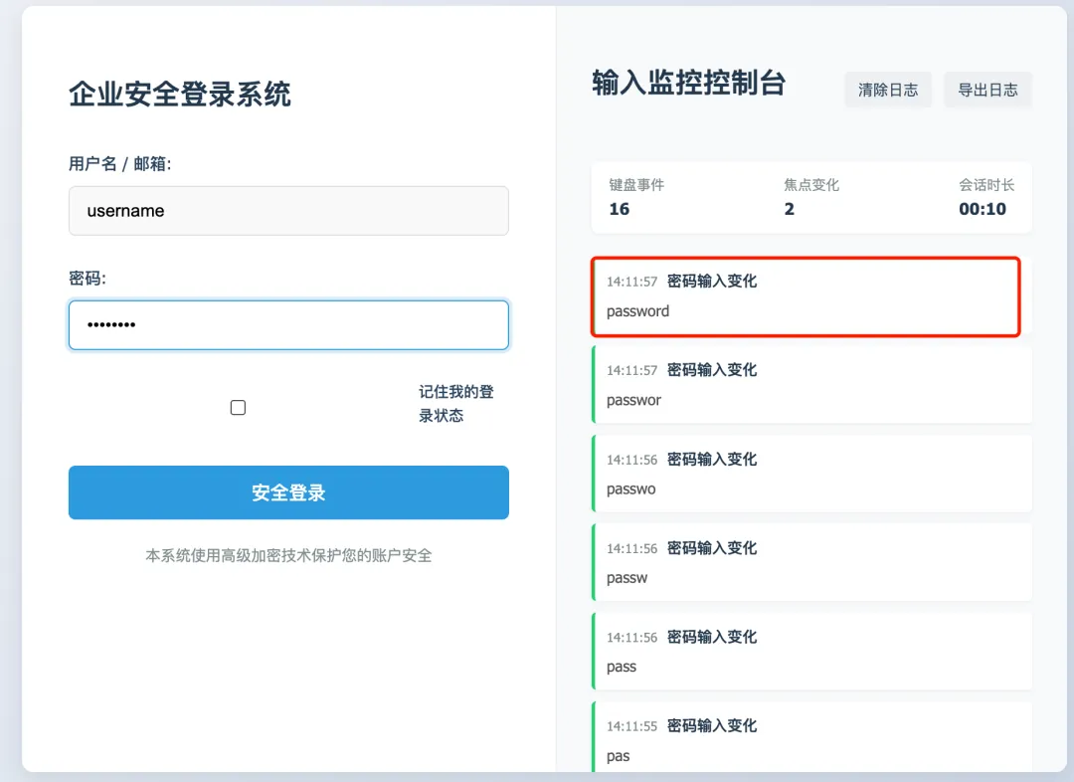Click the username / email input field
This screenshot has height=782, width=1074.
click(288, 211)
